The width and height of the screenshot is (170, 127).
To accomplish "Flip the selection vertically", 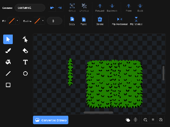I will pos(136,21).
